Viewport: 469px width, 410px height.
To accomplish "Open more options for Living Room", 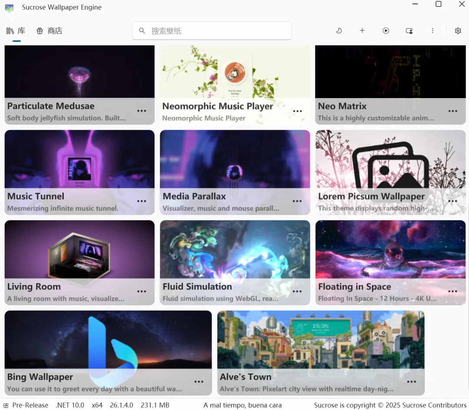I will coord(142,292).
